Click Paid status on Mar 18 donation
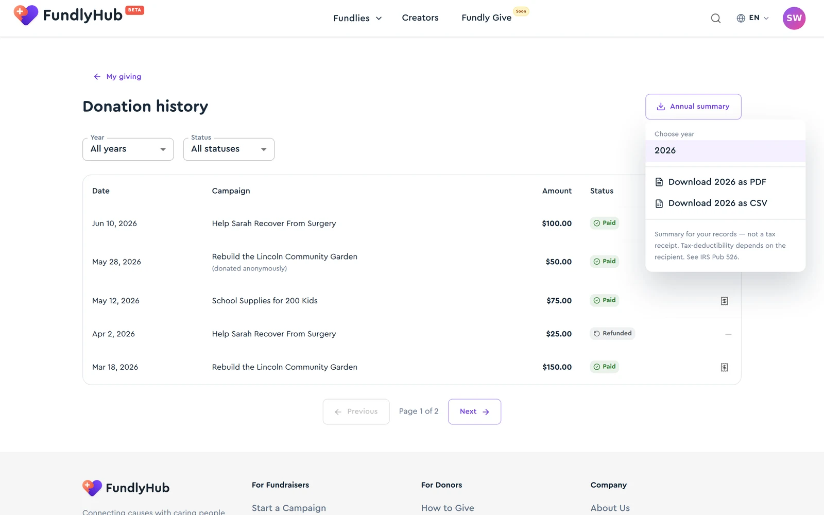The image size is (824, 515). 604,367
